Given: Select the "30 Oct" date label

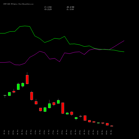Looking at the screenshot, I should [x=4, y=132].
